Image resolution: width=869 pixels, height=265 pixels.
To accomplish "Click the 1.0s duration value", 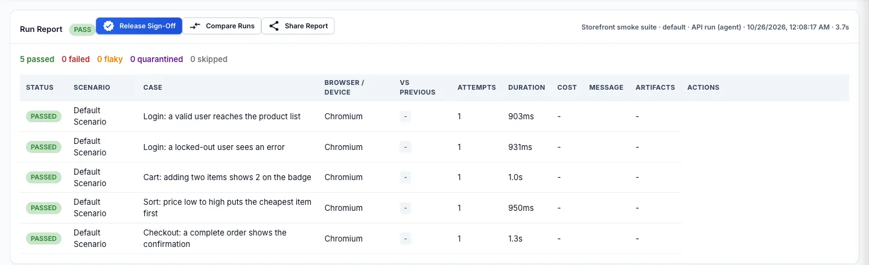I will pos(515,177).
